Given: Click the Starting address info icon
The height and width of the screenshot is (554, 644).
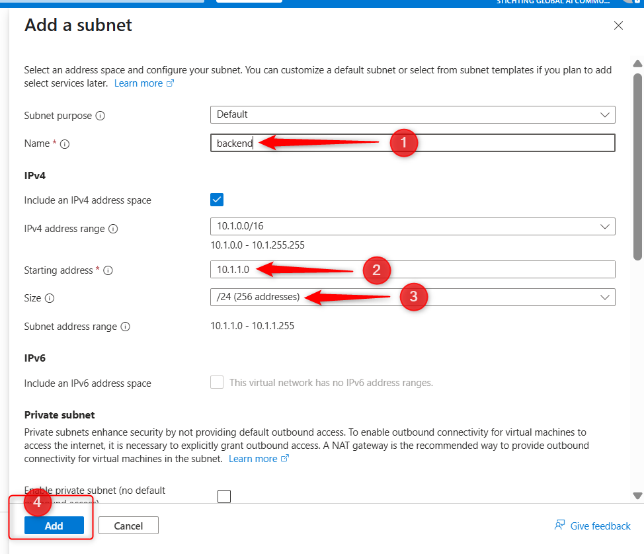Looking at the screenshot, I should [x=108, y=270].
